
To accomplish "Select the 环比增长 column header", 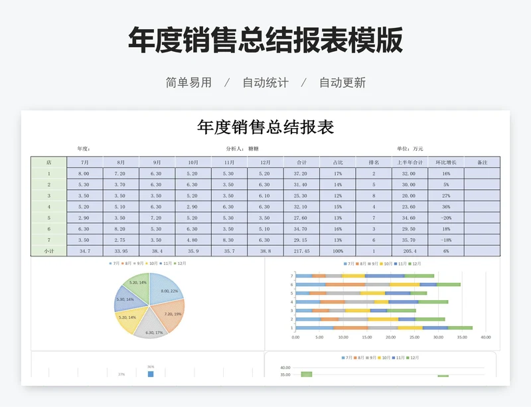I will pos(446,162).
